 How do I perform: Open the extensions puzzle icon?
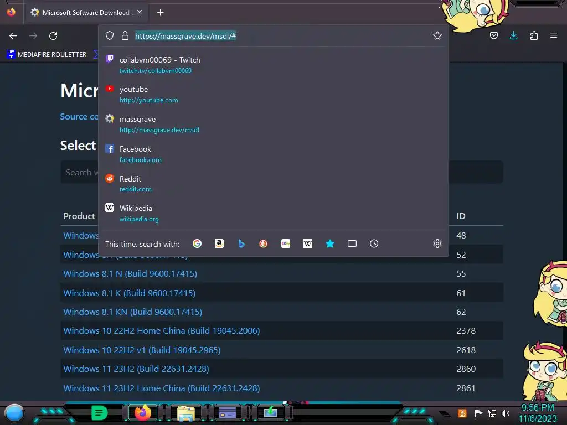[x=534, y=35]
